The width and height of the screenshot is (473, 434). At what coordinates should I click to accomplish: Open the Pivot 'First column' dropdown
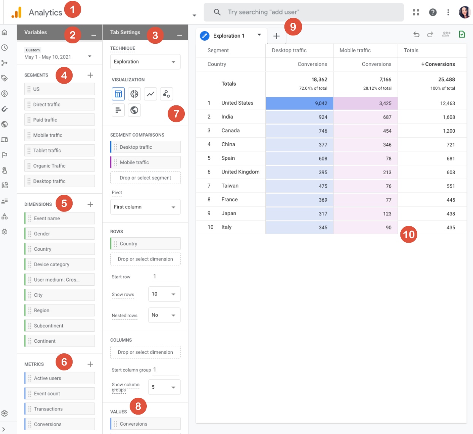click(145, 207)
